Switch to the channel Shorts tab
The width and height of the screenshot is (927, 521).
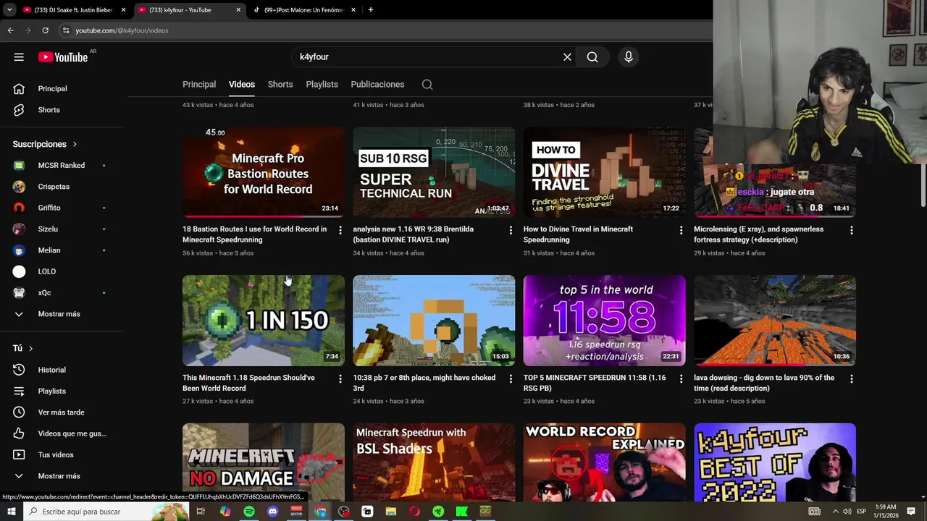(x=280, y=85)
